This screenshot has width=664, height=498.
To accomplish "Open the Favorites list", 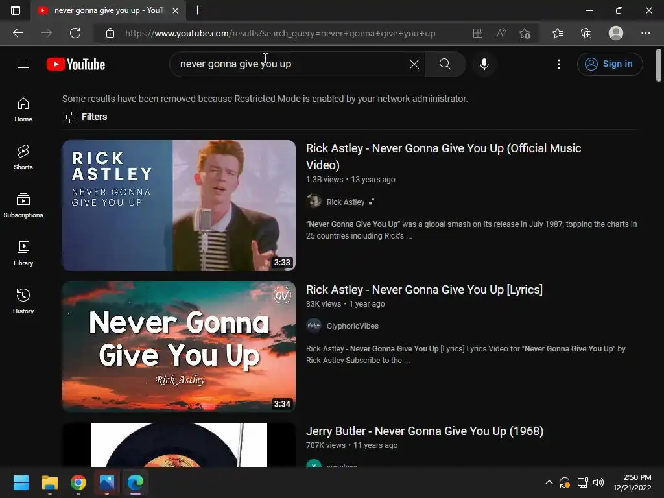I will tap(558, 33).
